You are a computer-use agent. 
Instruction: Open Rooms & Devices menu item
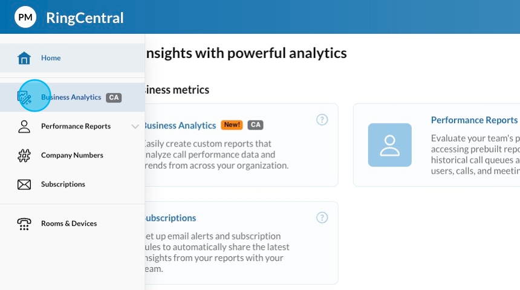coord(69,224)
